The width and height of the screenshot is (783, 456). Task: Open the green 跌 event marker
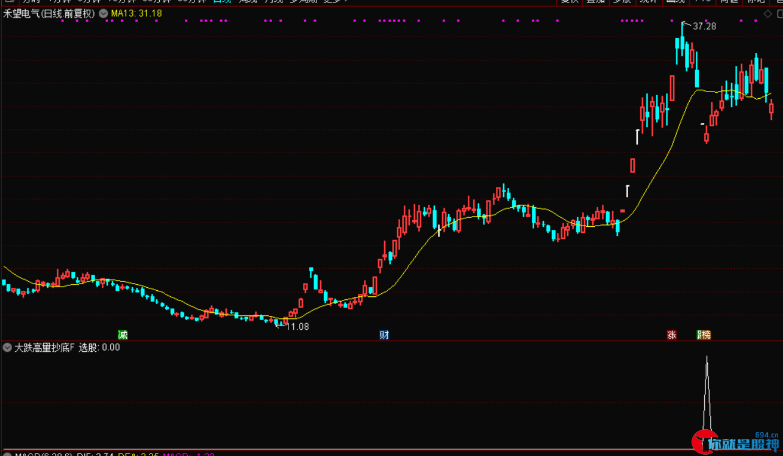699,335
